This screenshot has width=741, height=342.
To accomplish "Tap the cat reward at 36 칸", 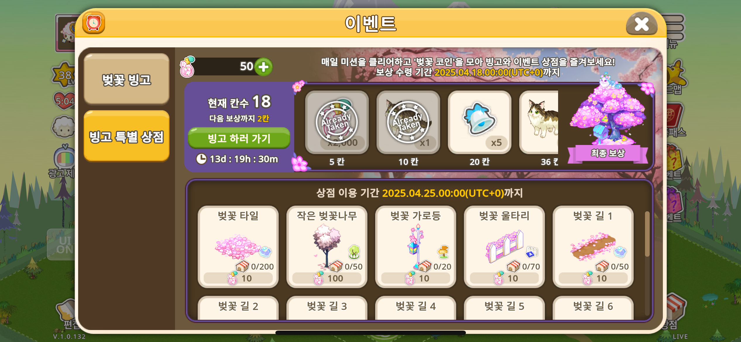I will [x=539, y=122].
